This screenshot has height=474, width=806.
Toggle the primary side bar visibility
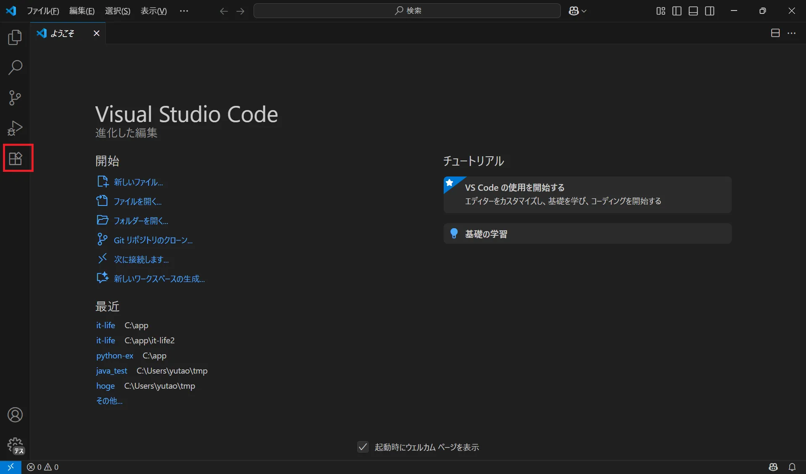click(x=677, y=11)
